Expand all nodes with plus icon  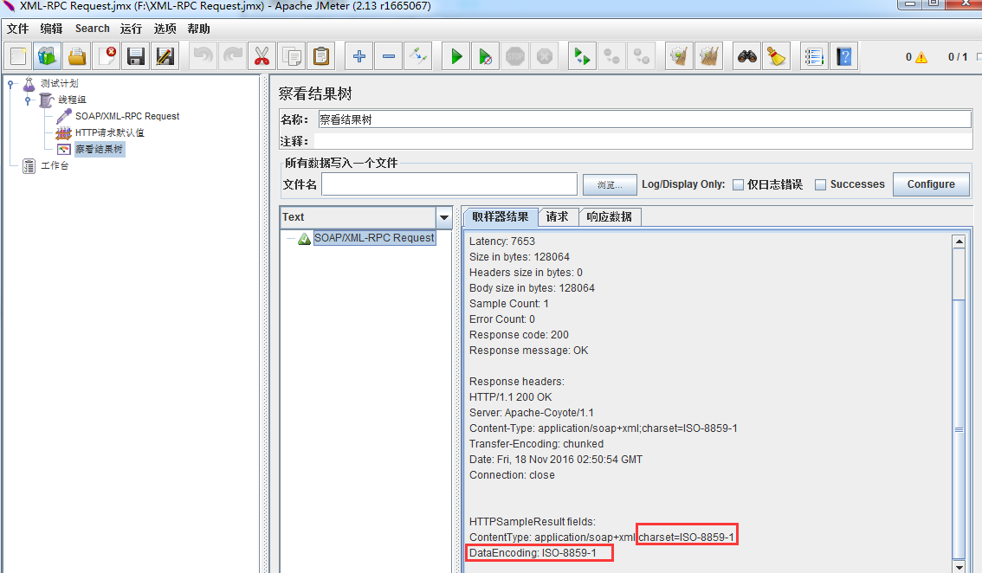click(359, 56)
